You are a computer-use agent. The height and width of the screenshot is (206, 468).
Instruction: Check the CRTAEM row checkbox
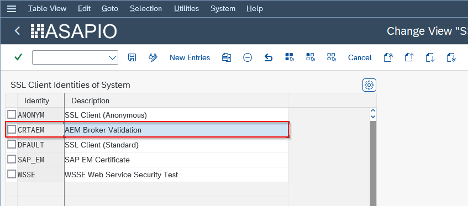12,129
